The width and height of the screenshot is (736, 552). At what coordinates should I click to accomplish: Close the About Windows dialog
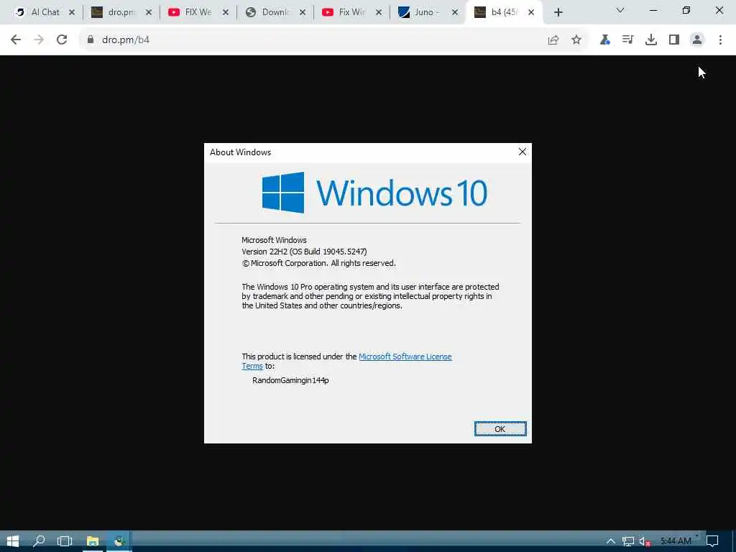[522, 152]
